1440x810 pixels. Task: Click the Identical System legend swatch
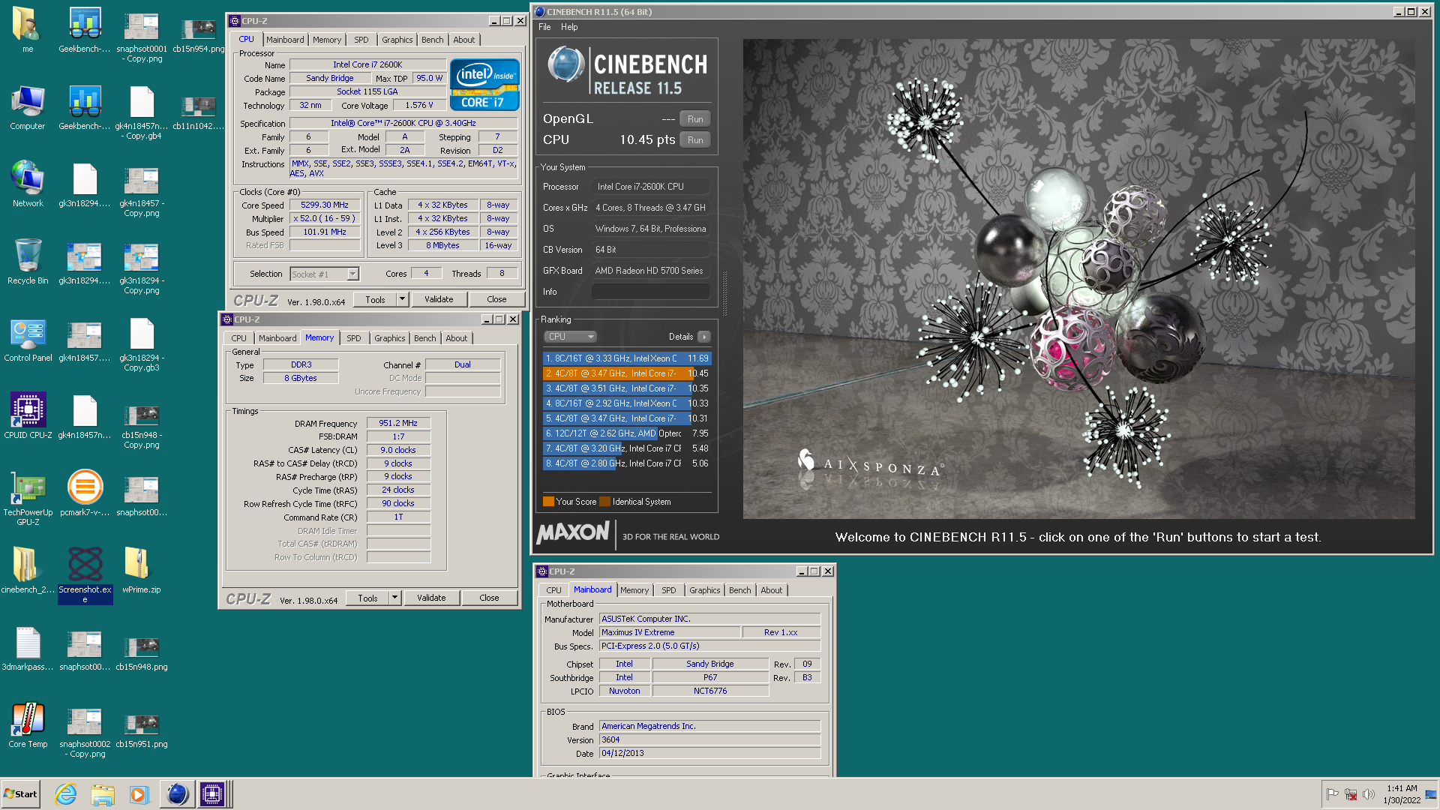604,502
